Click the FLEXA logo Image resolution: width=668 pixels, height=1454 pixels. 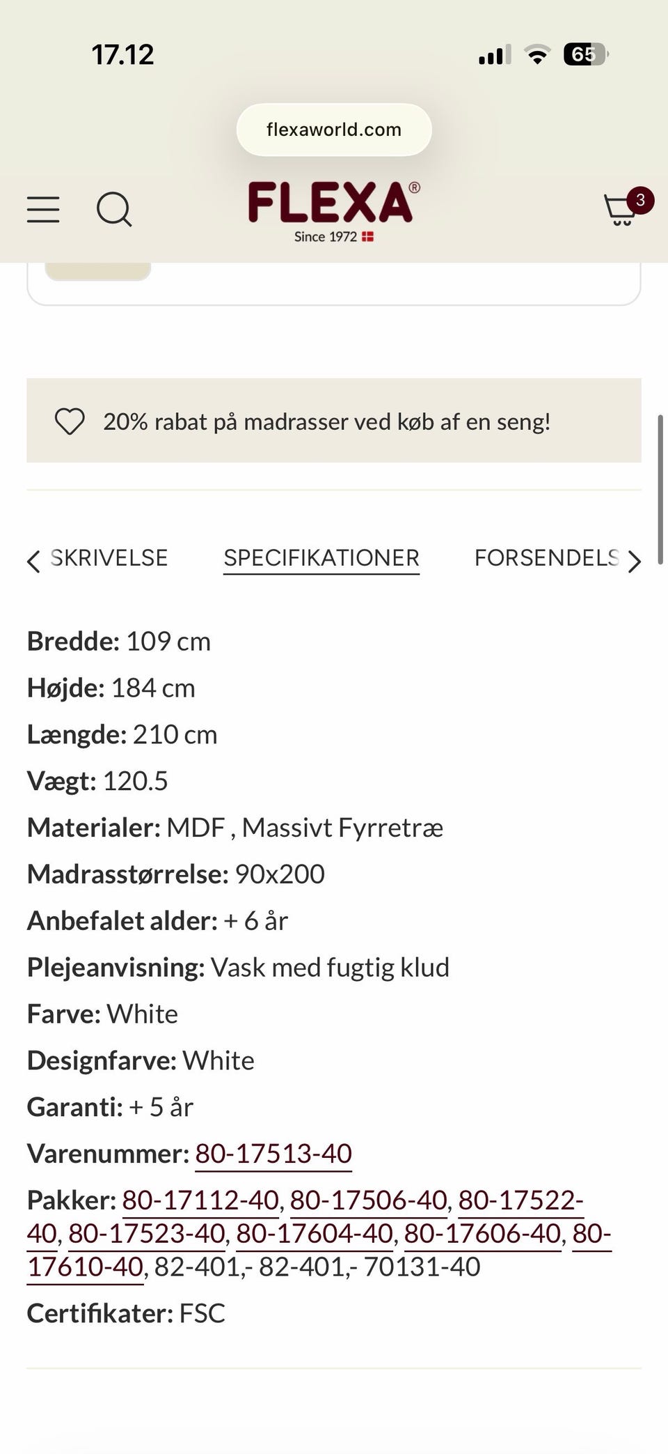pos(334,206)
